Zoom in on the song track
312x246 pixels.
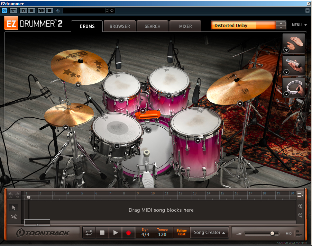[x=301, y=206]
